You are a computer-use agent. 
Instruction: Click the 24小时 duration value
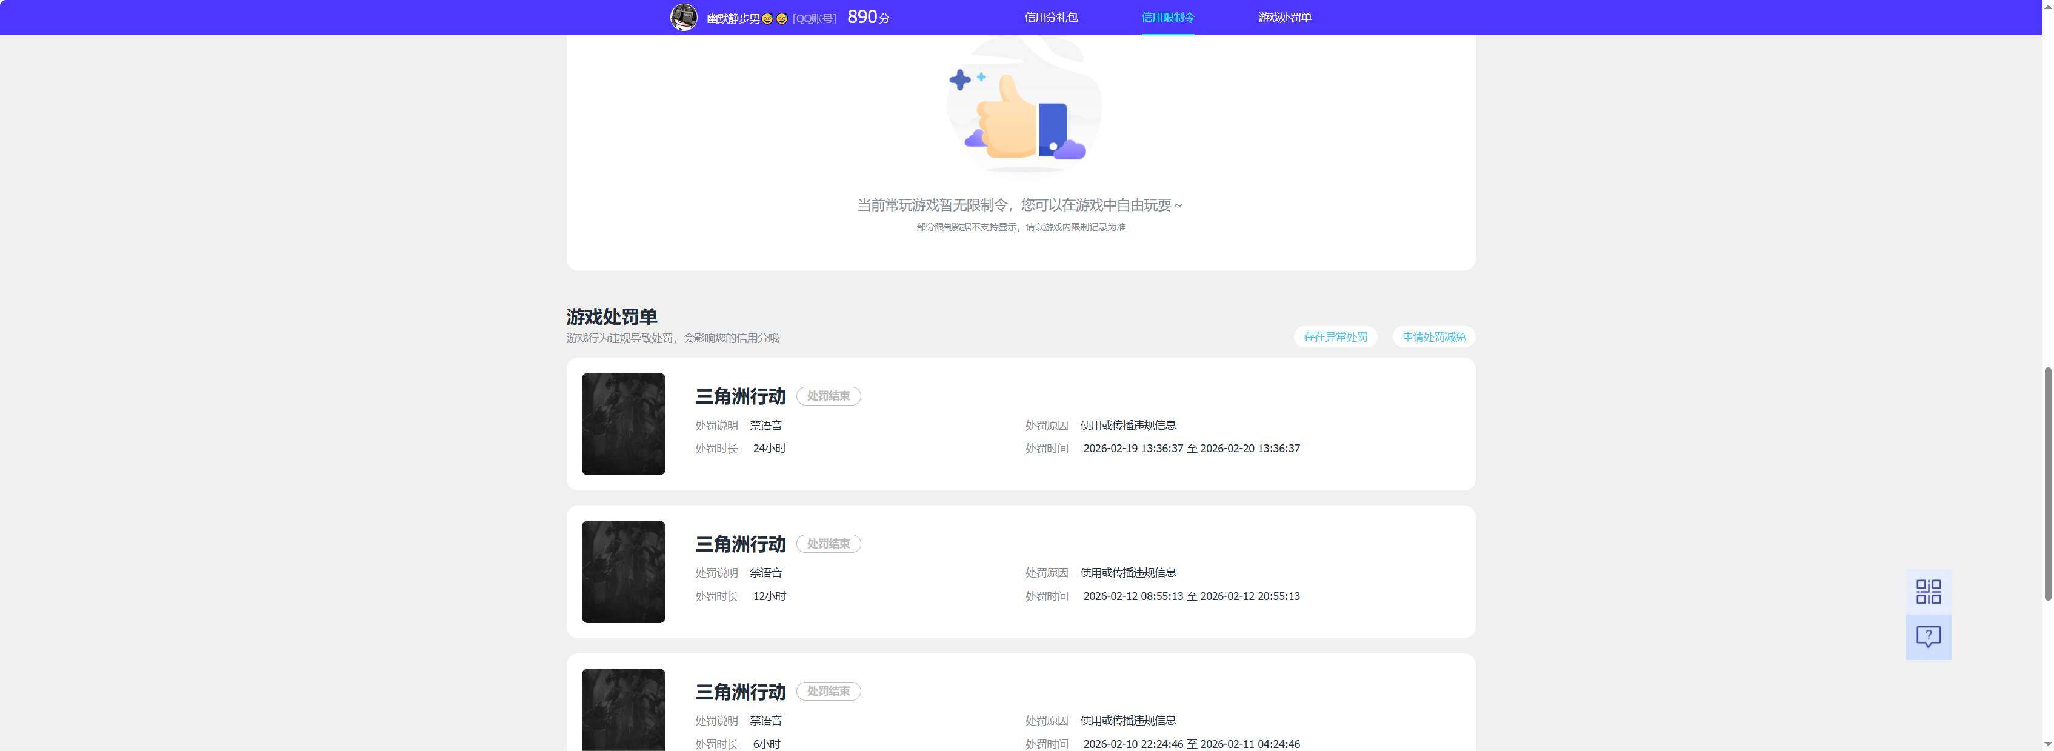point(770,449)
